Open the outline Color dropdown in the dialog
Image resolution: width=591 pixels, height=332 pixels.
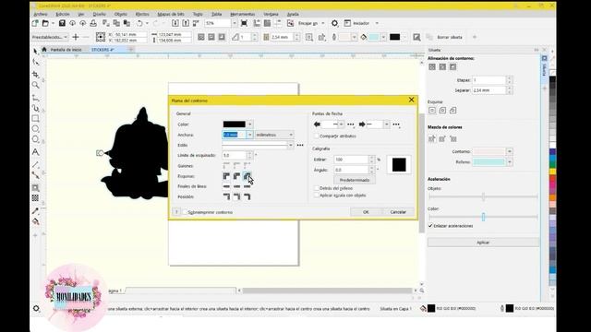point(250,125)
